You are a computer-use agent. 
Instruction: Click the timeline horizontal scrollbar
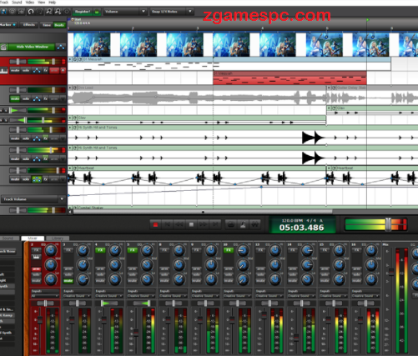pyautogui.click(x=203, y=212)
